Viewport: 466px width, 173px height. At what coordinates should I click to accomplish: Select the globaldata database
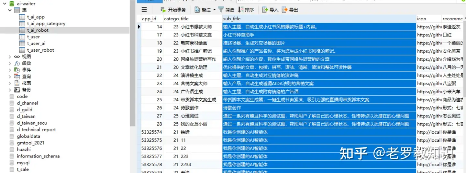[28, 136]
